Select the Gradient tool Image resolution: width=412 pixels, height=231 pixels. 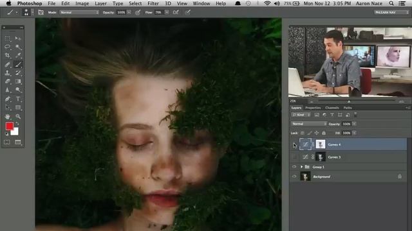[18, 81]
